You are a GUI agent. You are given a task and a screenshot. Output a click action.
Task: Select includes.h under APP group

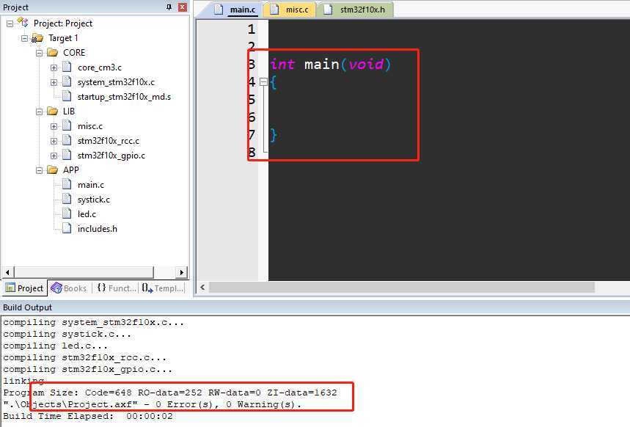point(98,229)
